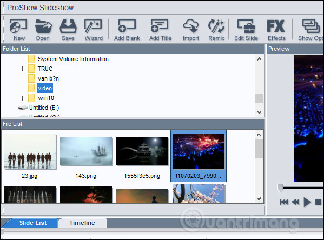Select the red flower image thumbnail
The height and width of the screenshot is (240, 324).
pyautogui.click(x=86, y=195)
